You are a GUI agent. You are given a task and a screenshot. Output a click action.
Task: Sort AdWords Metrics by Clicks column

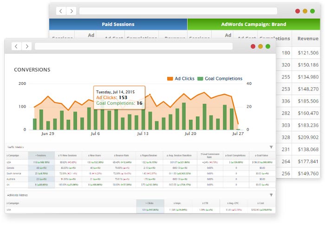[x=150, y=203]
